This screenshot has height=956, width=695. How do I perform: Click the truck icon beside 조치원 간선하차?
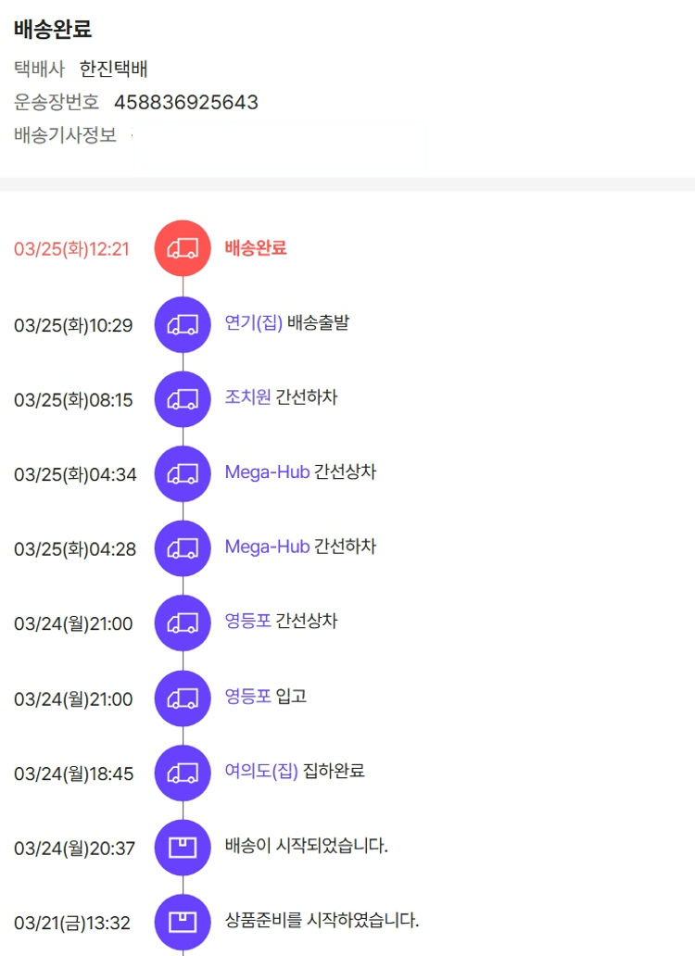coord(183,399)
